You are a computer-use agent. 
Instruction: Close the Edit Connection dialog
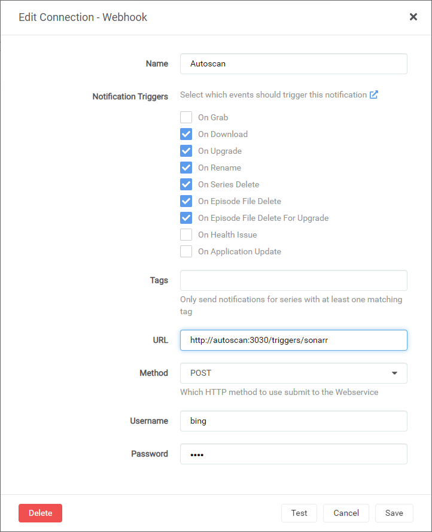(413, 17)
